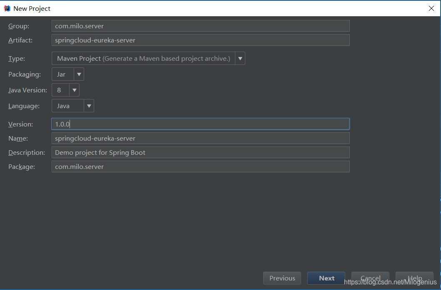Click the Packaging label

point(25,74)
